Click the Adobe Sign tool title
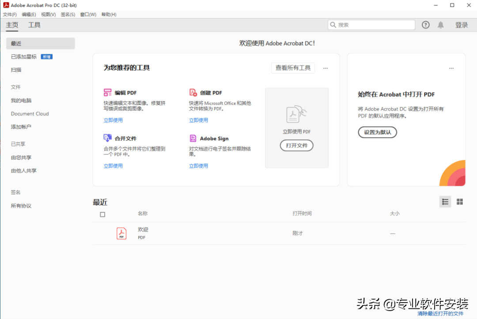Screen dimensions: 477x319 214,138
